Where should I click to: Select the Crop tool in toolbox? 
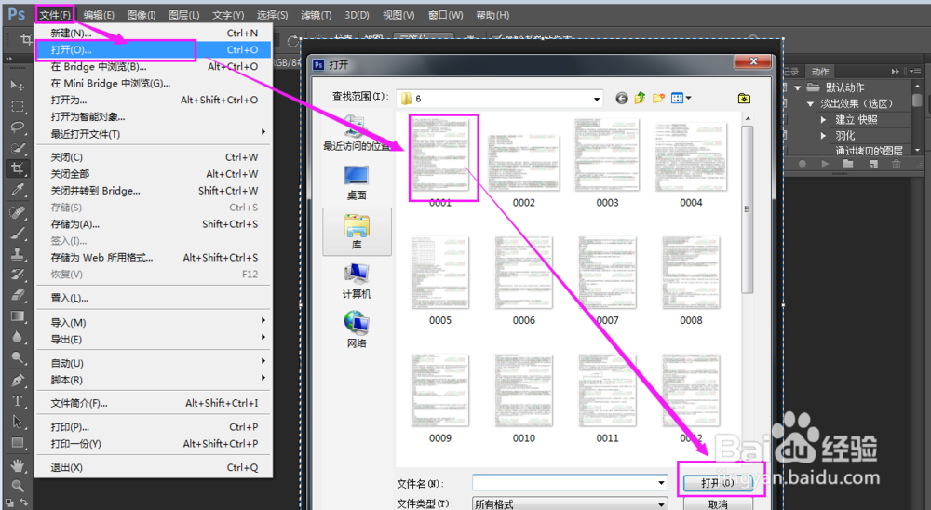(17, 168)
